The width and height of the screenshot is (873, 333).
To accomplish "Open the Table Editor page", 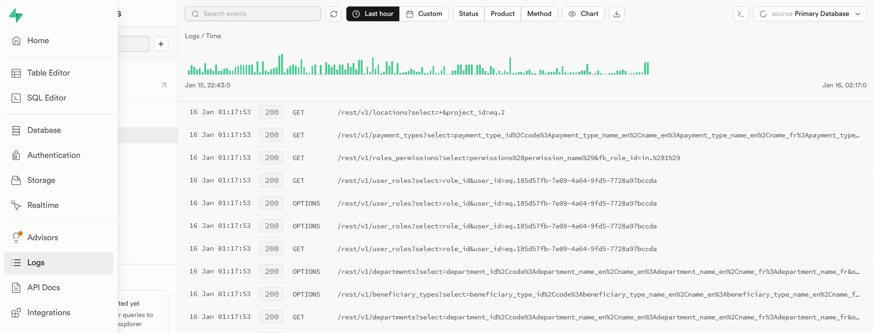I will (59, 73).
